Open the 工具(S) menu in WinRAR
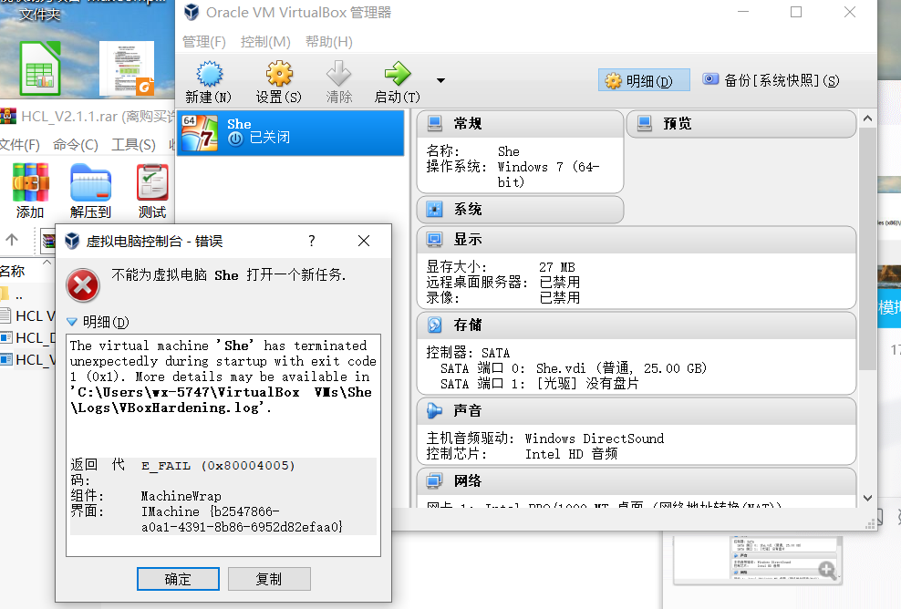 pyautogui.click(x=133, y=145)
